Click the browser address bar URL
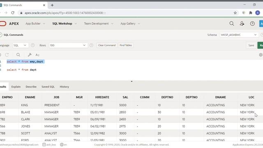Screen dimensions: 263x148 (65, 13)
